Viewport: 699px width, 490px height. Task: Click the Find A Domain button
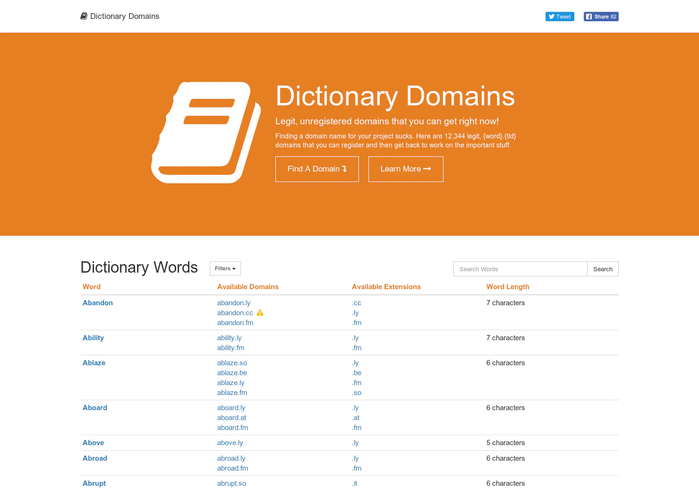tap(317, 169)
